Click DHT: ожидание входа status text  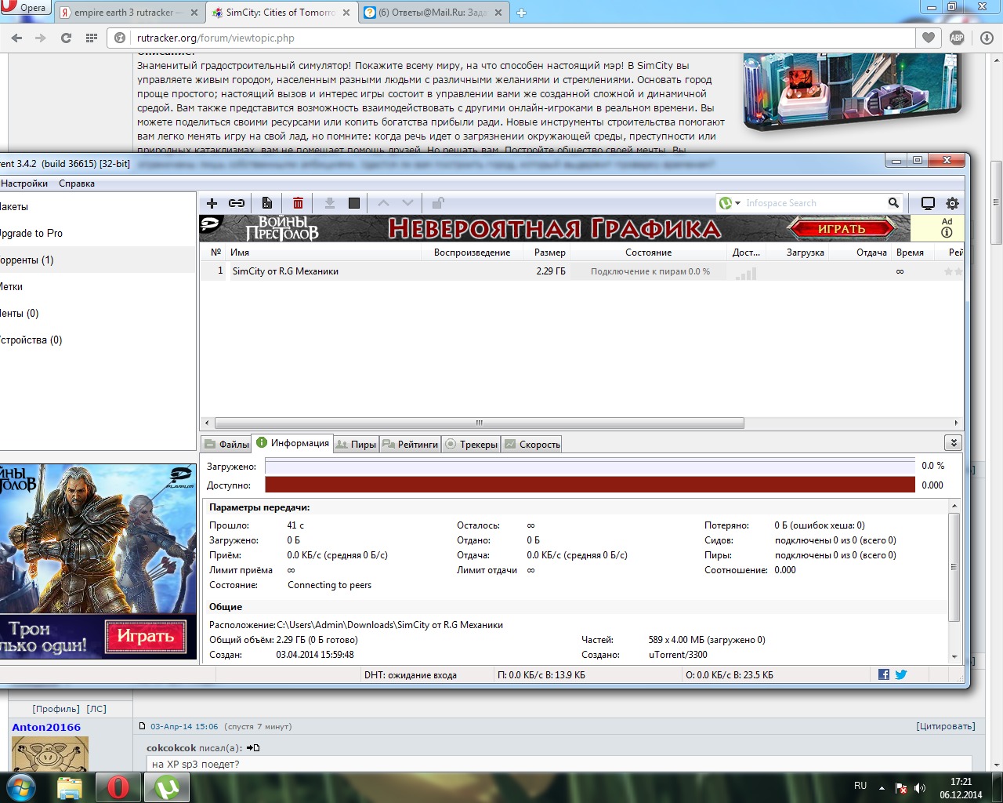(x=411, y=674)
